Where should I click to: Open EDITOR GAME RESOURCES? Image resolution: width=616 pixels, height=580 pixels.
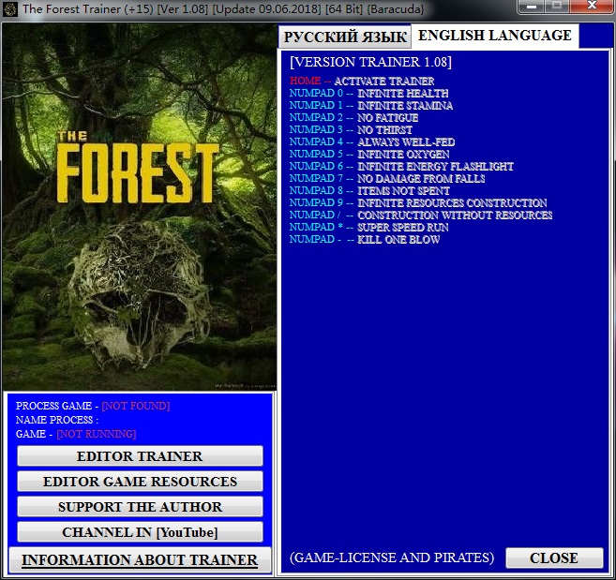[x=140, y=482]
